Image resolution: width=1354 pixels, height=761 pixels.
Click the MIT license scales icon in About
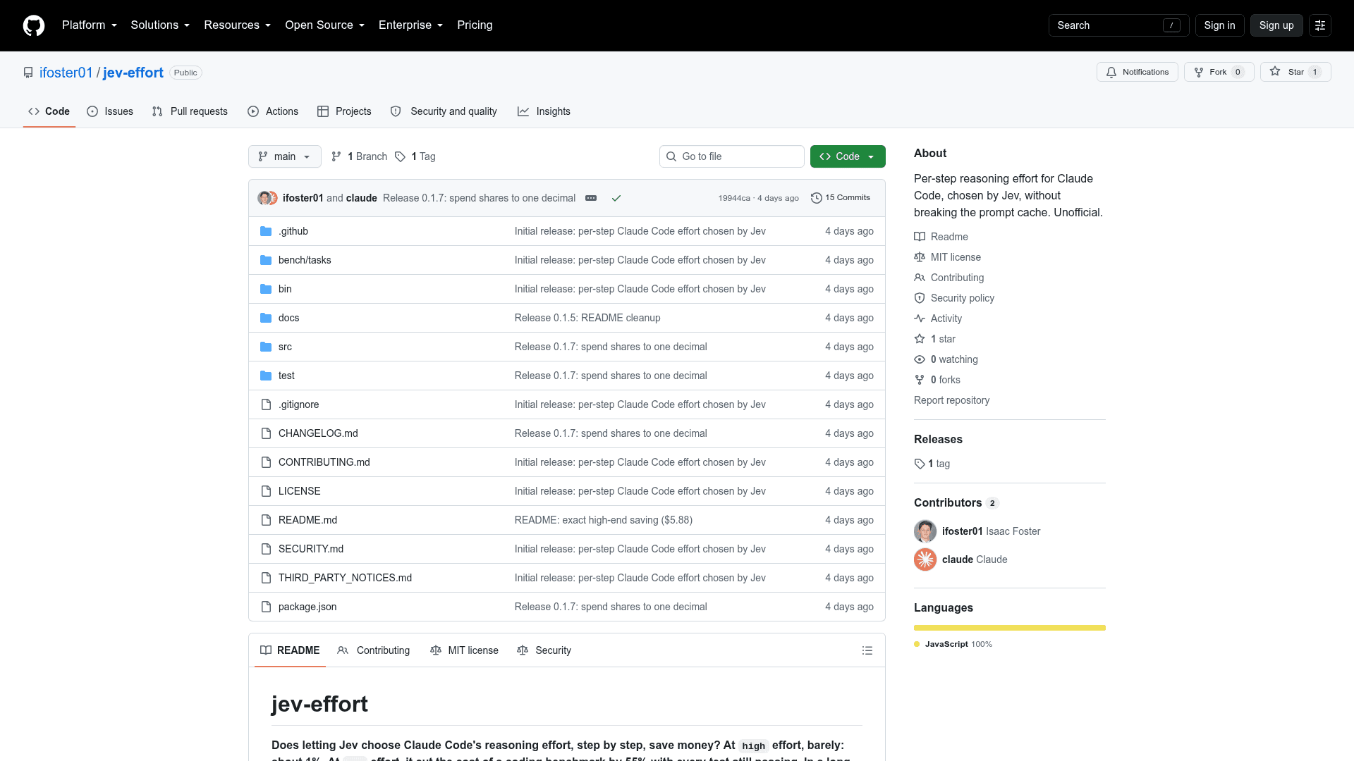click(920, 257)
